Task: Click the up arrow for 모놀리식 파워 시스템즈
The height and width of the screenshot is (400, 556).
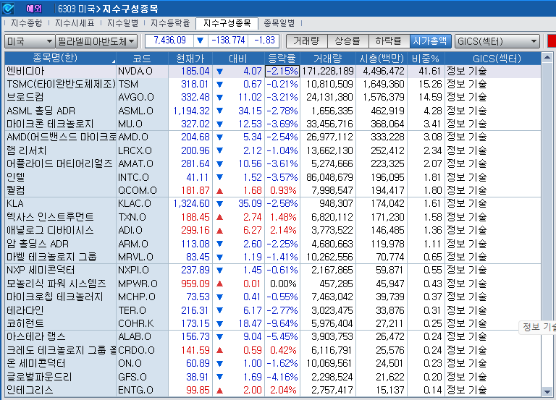Action: [219, 284]
